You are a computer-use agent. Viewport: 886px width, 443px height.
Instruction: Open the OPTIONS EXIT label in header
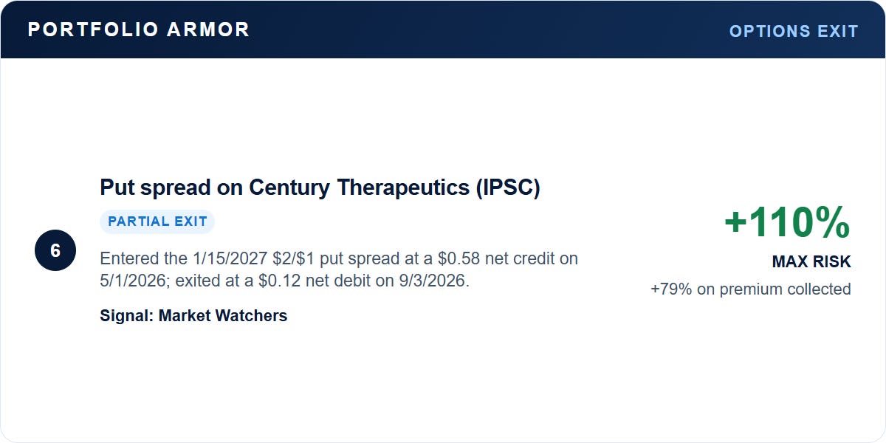(794, 31)
